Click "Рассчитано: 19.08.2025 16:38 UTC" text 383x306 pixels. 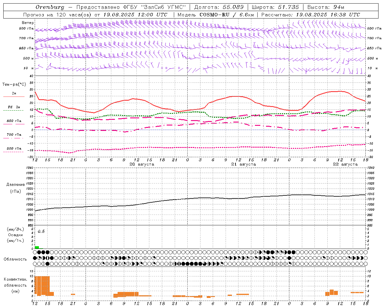[311, 15]
